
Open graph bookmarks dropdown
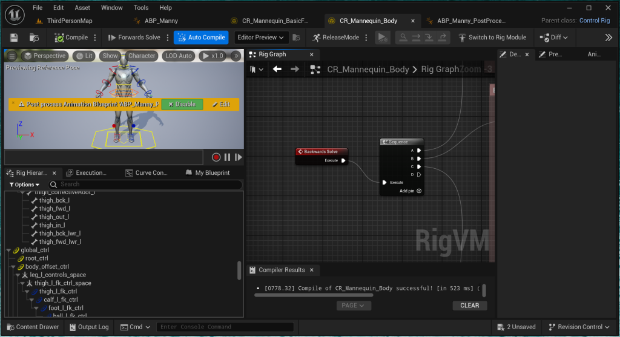tap(257, 69)
